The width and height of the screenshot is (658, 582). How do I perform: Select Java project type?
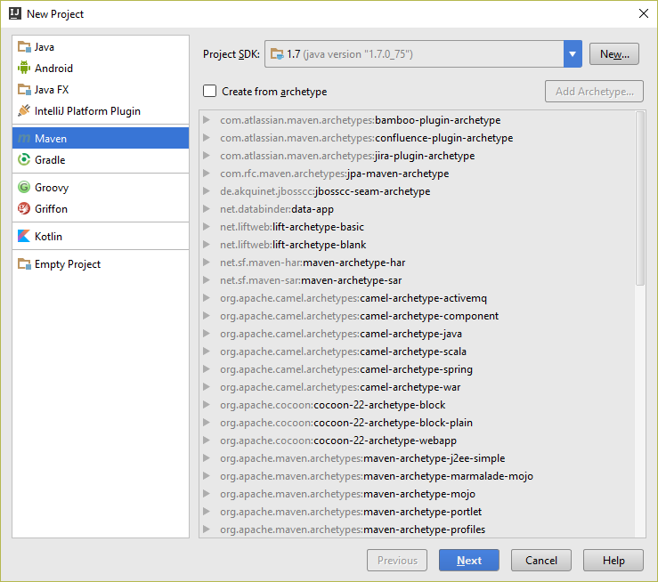pos(101,47)
